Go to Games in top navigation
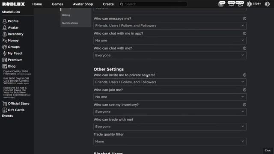 pos(57,4)
